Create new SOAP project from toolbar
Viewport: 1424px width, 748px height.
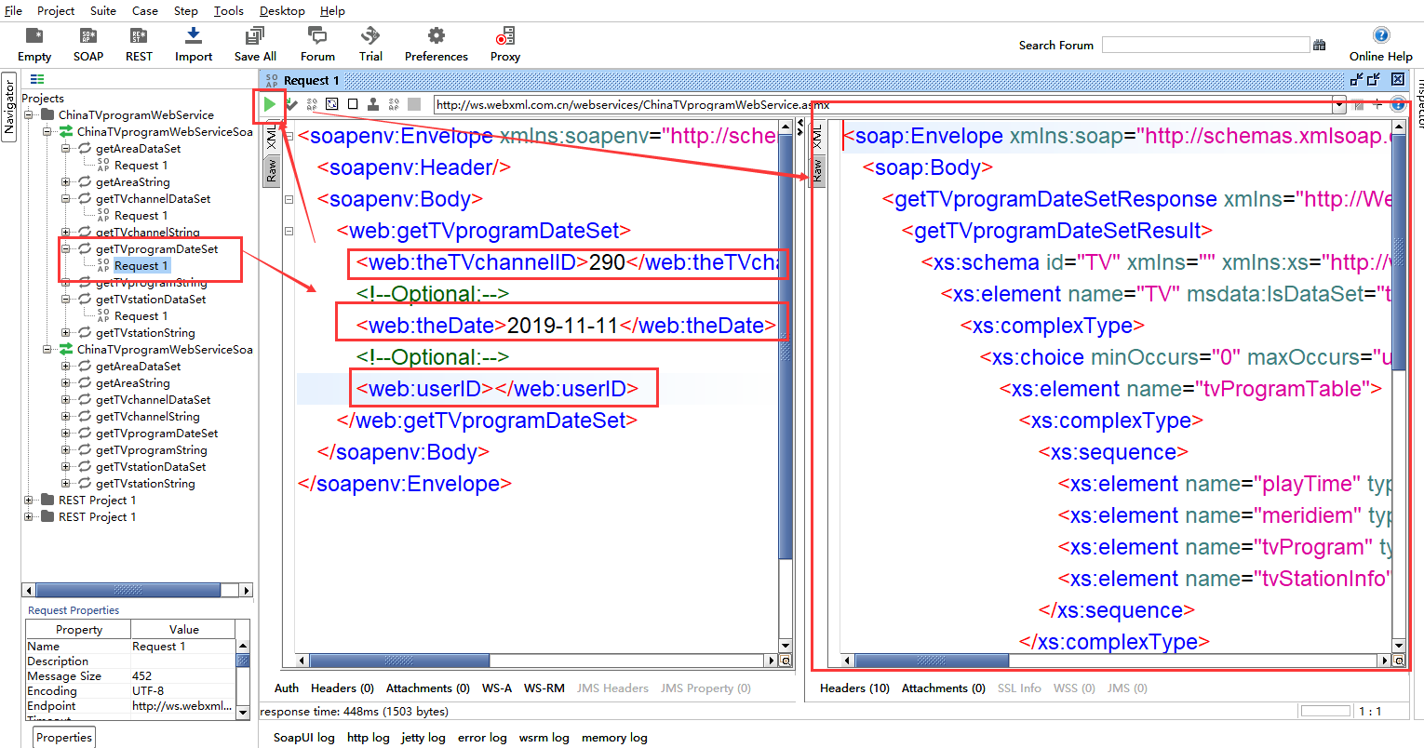pos(88,44)
